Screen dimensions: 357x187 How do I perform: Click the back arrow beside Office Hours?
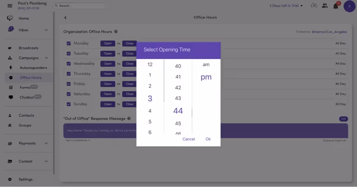(x=65, y=18)
